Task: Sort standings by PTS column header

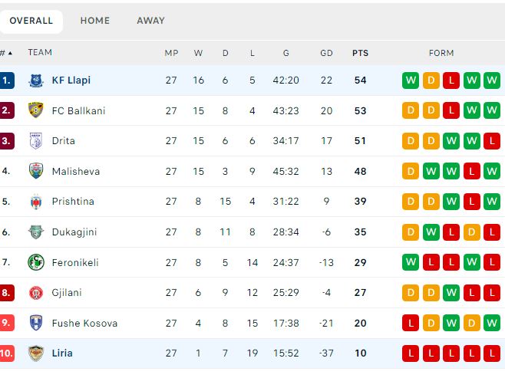Action: (x=360, y=53)
